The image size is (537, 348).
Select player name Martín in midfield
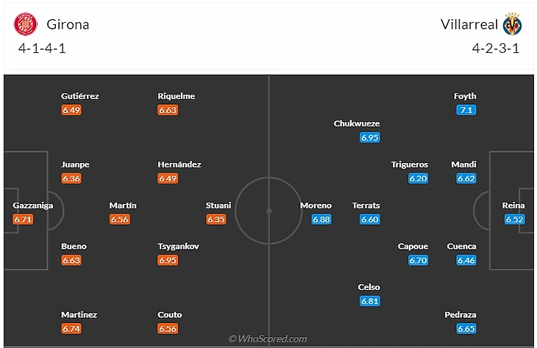pyautogui.click(x=123, y=206)
